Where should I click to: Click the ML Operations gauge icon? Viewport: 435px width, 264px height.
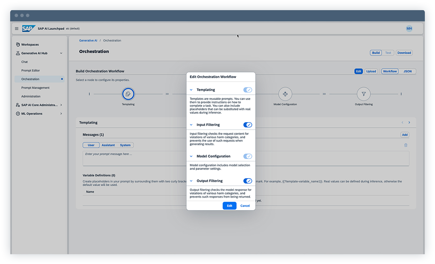pos(18,113)
